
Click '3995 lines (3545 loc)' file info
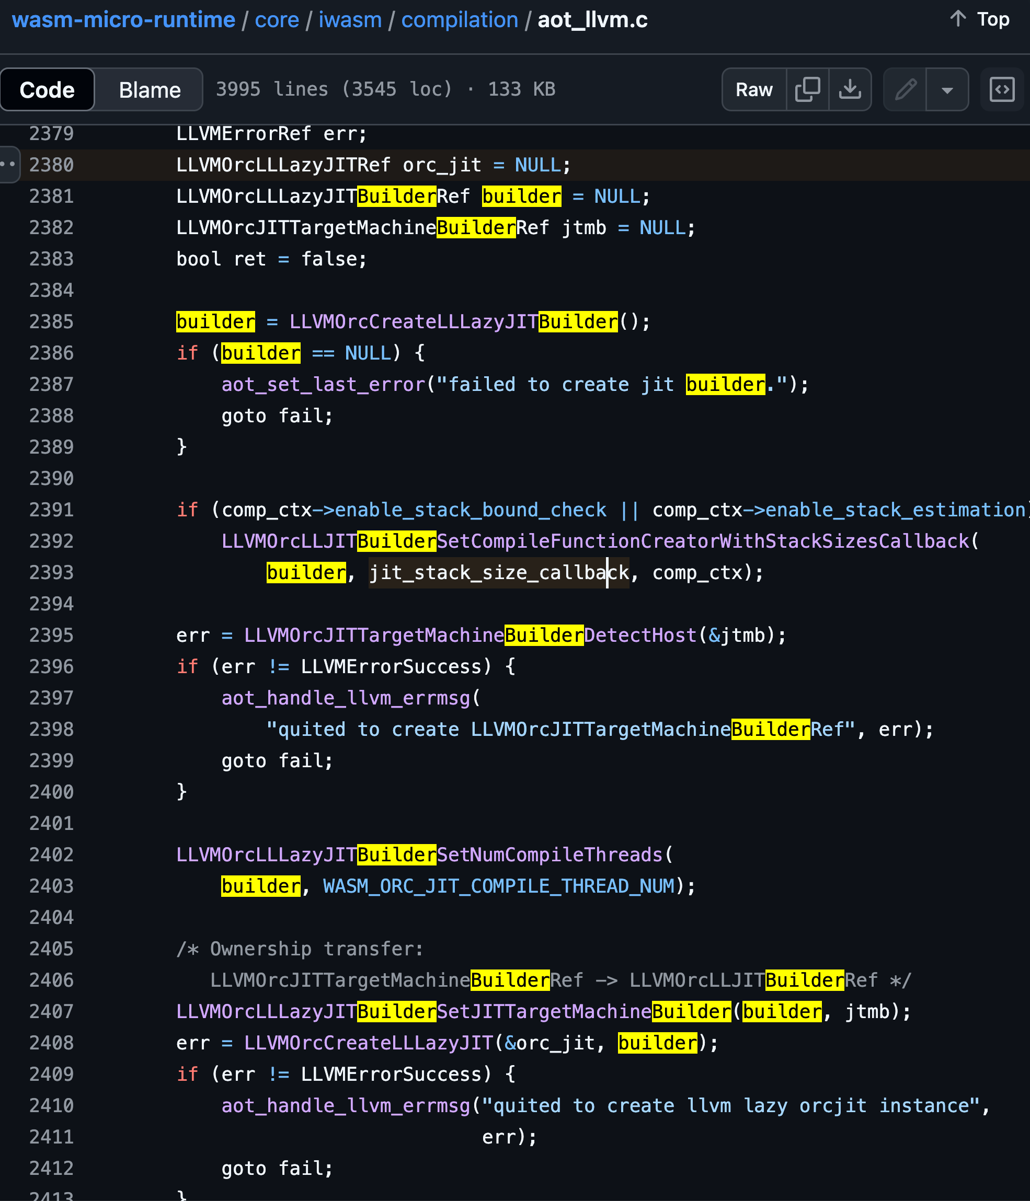[334, 89]
